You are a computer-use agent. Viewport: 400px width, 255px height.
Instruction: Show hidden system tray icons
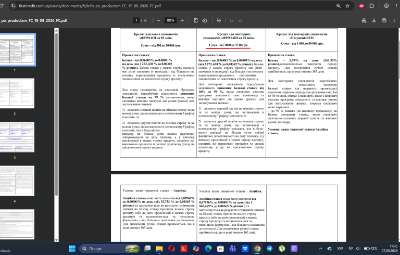tap(321, 248)
